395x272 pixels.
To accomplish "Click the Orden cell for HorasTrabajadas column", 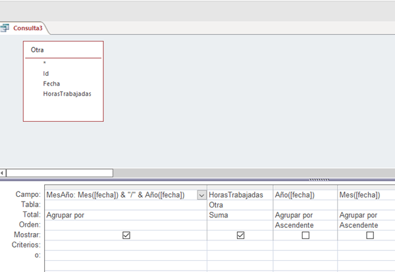I will [240, 225].
